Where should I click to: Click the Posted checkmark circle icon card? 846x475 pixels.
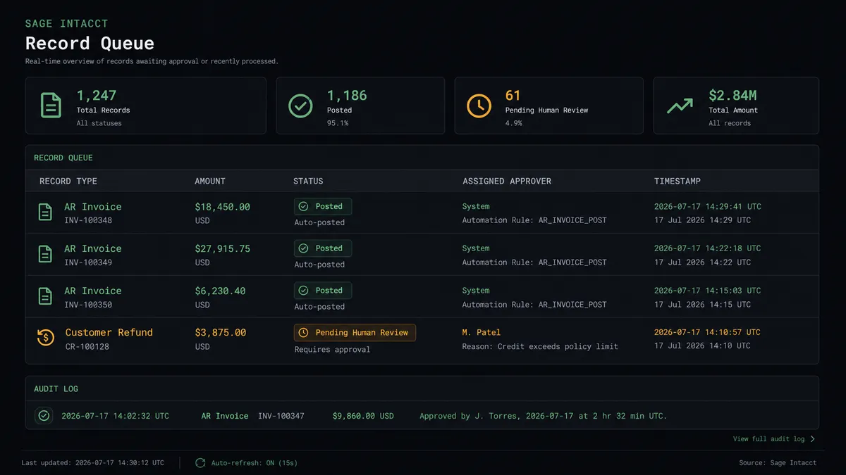301,106
